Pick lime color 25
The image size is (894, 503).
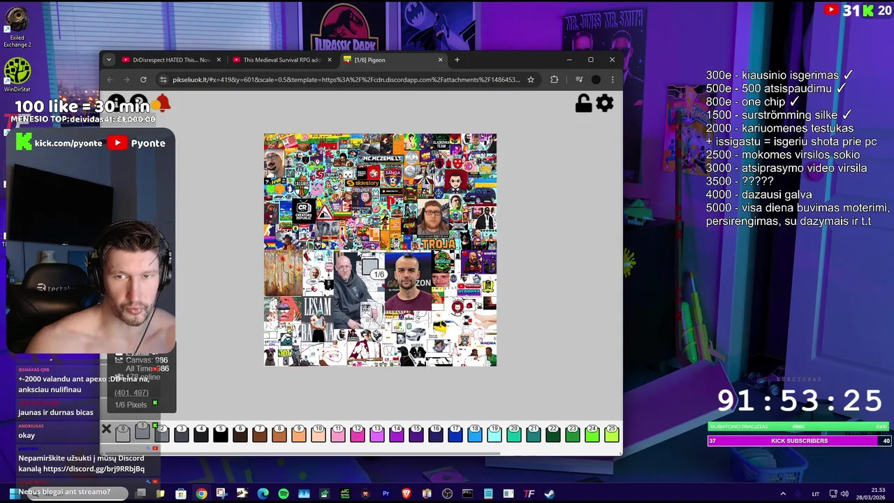click(x=611, y=433)
